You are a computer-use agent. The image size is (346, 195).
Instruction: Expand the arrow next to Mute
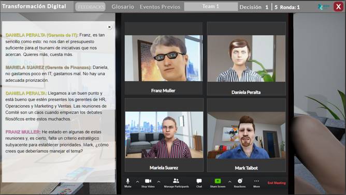point(137,182)
